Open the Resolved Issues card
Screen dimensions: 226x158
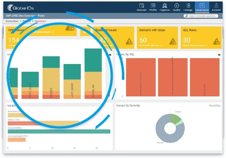[114, 37]
